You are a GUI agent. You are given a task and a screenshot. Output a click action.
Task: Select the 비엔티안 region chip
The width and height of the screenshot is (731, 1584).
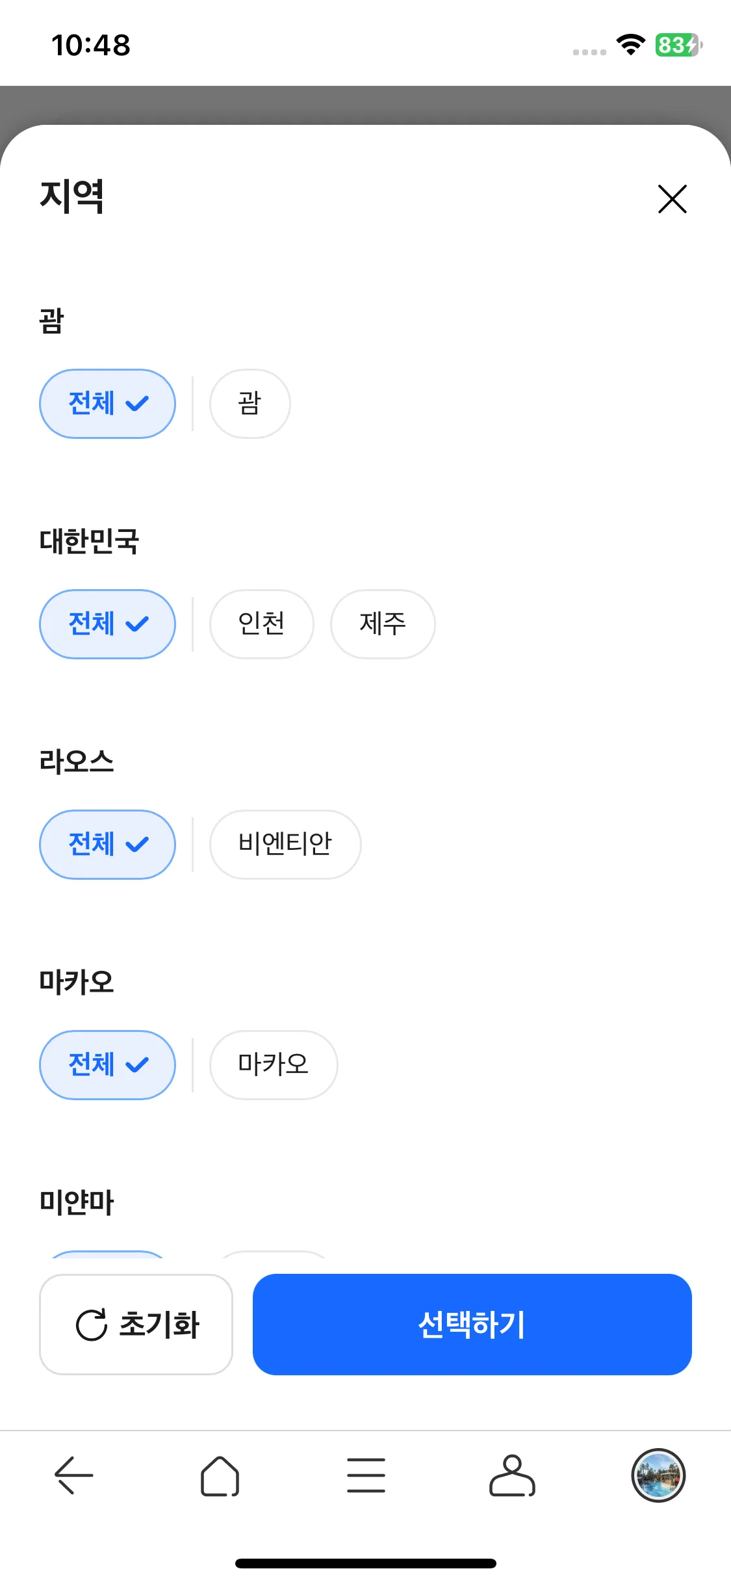coord(285,845)
